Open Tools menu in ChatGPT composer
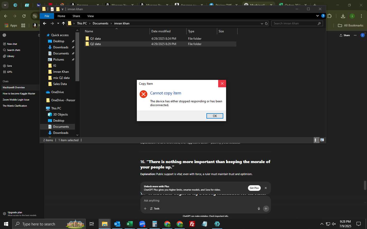Screen dimensions: 367x229 pyautogui.click(x=155, y=209)
